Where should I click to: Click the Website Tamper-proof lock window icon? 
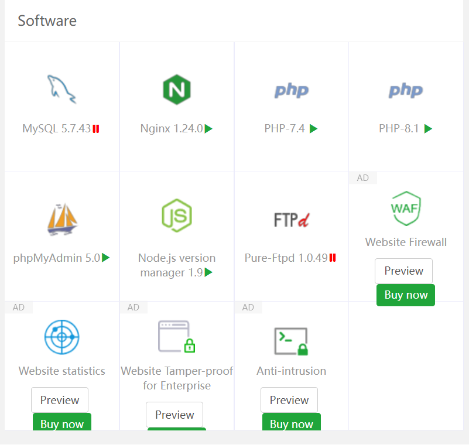coord(176,337)
